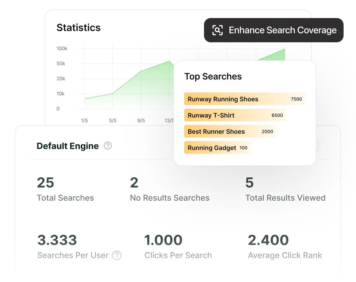Click the 2.400 Average Click Rank value
Image resolution: width=356 pixels, height=282 pixels.
click(x=267, y=240)
